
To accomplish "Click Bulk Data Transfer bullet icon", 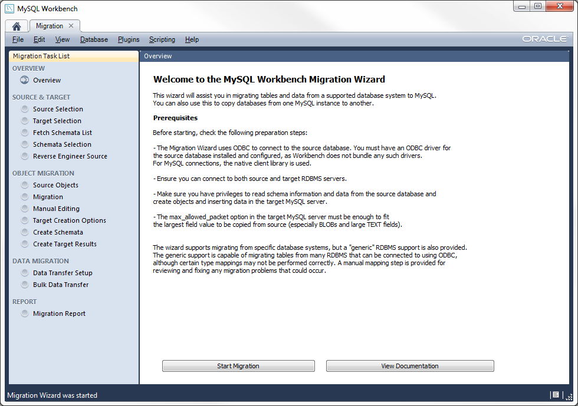I will point(25,284).
